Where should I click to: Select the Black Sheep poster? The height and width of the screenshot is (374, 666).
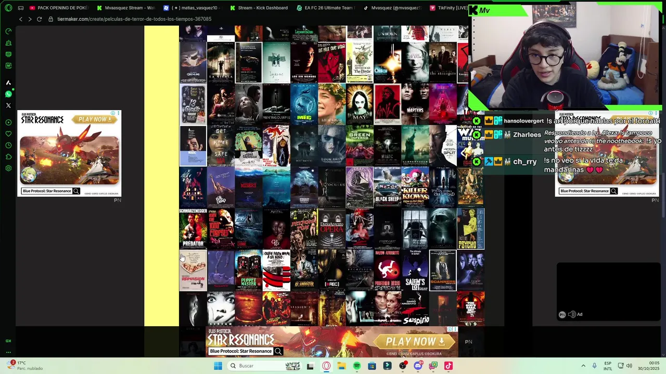click(x=387, y=188)
